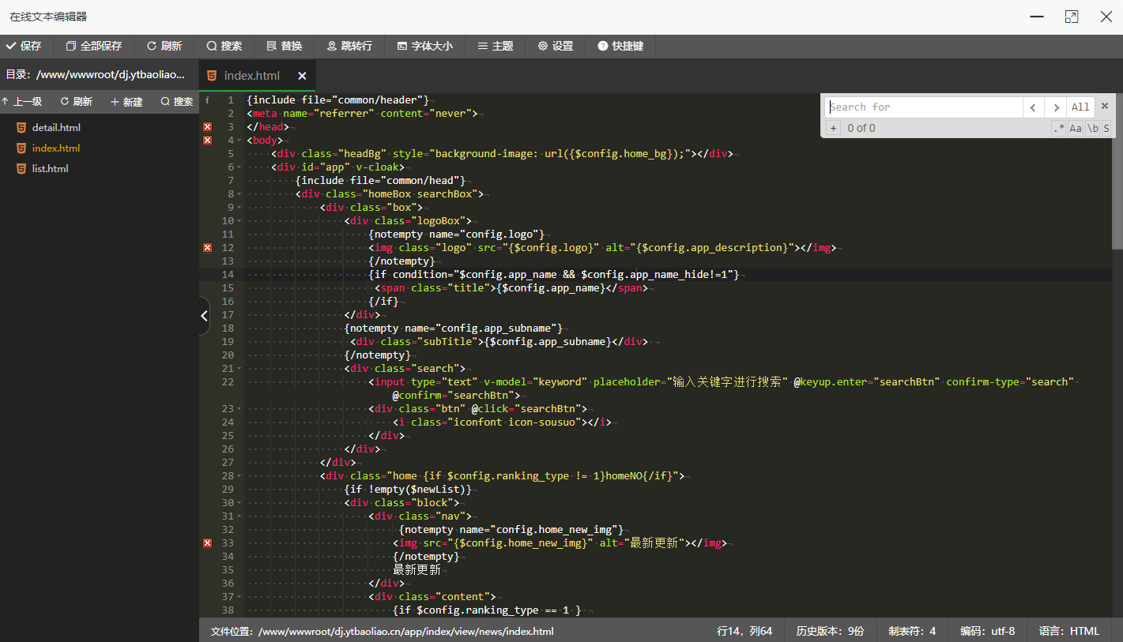Image resolution: width=1123 pixels, height=642 pixels.
Task: Open the 替换 replace tool
Action: point(285,46)
